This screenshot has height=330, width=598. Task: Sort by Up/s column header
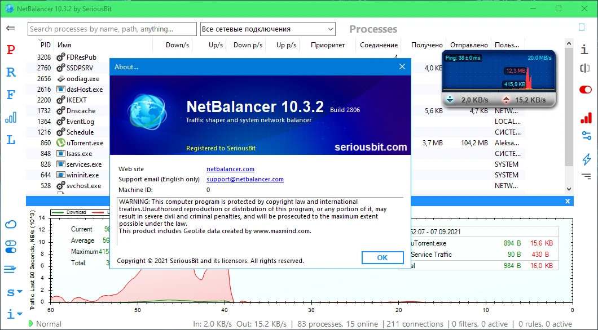[x=216, y=45]
